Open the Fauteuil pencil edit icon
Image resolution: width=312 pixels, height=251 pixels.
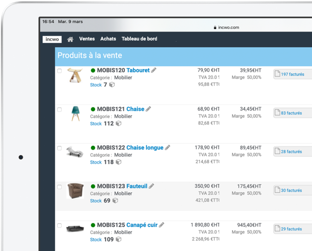(x=151, y=186)
